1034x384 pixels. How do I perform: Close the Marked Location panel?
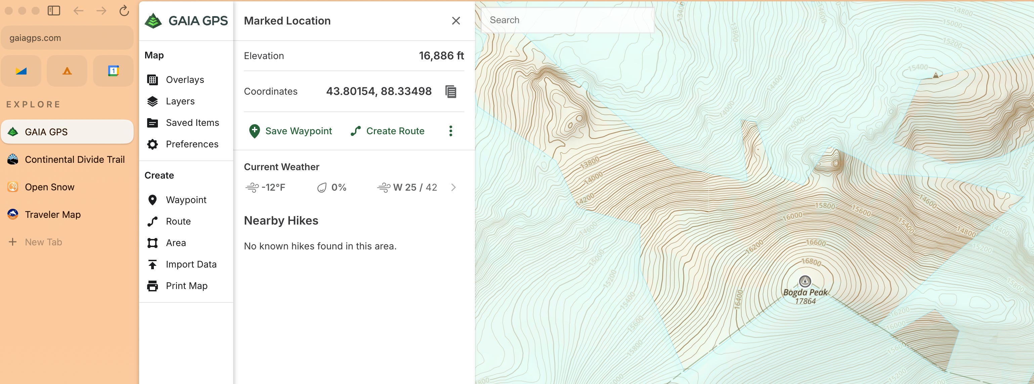(456, 21)
